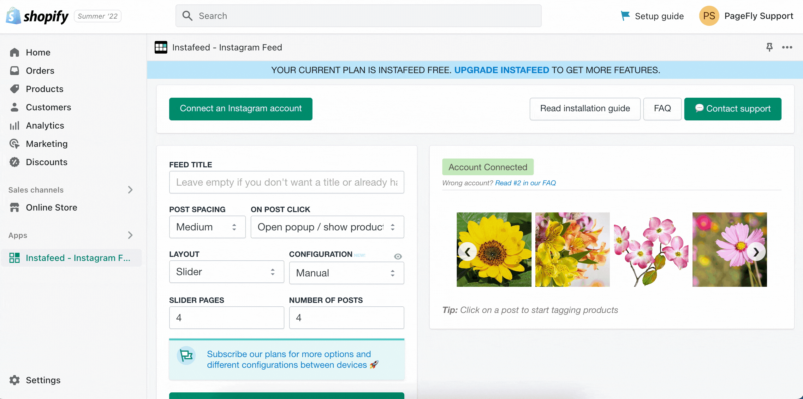Screen dimensions: 803x399
Task: Focus the top Search field
Action: (x=359, y=16)
